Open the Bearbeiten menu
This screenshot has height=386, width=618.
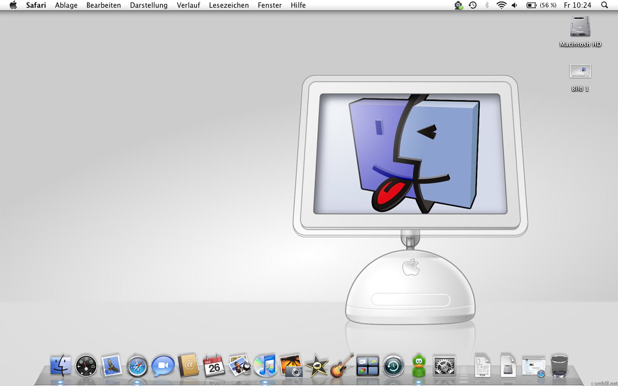click(x=104, y=5)
